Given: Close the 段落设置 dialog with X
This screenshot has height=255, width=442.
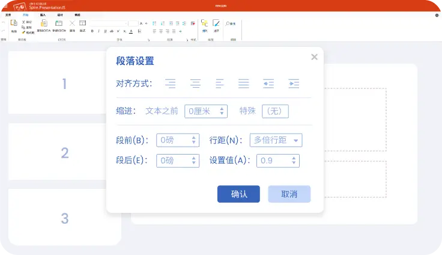Looking at the screenshot, I should 314,57.
